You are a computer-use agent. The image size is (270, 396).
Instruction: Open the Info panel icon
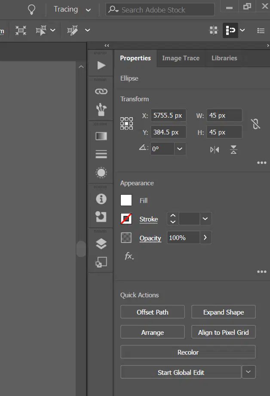coord(101,199)
